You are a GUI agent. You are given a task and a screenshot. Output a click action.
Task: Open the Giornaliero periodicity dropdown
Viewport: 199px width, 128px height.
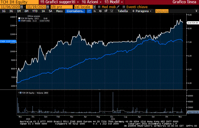point(75,11)
